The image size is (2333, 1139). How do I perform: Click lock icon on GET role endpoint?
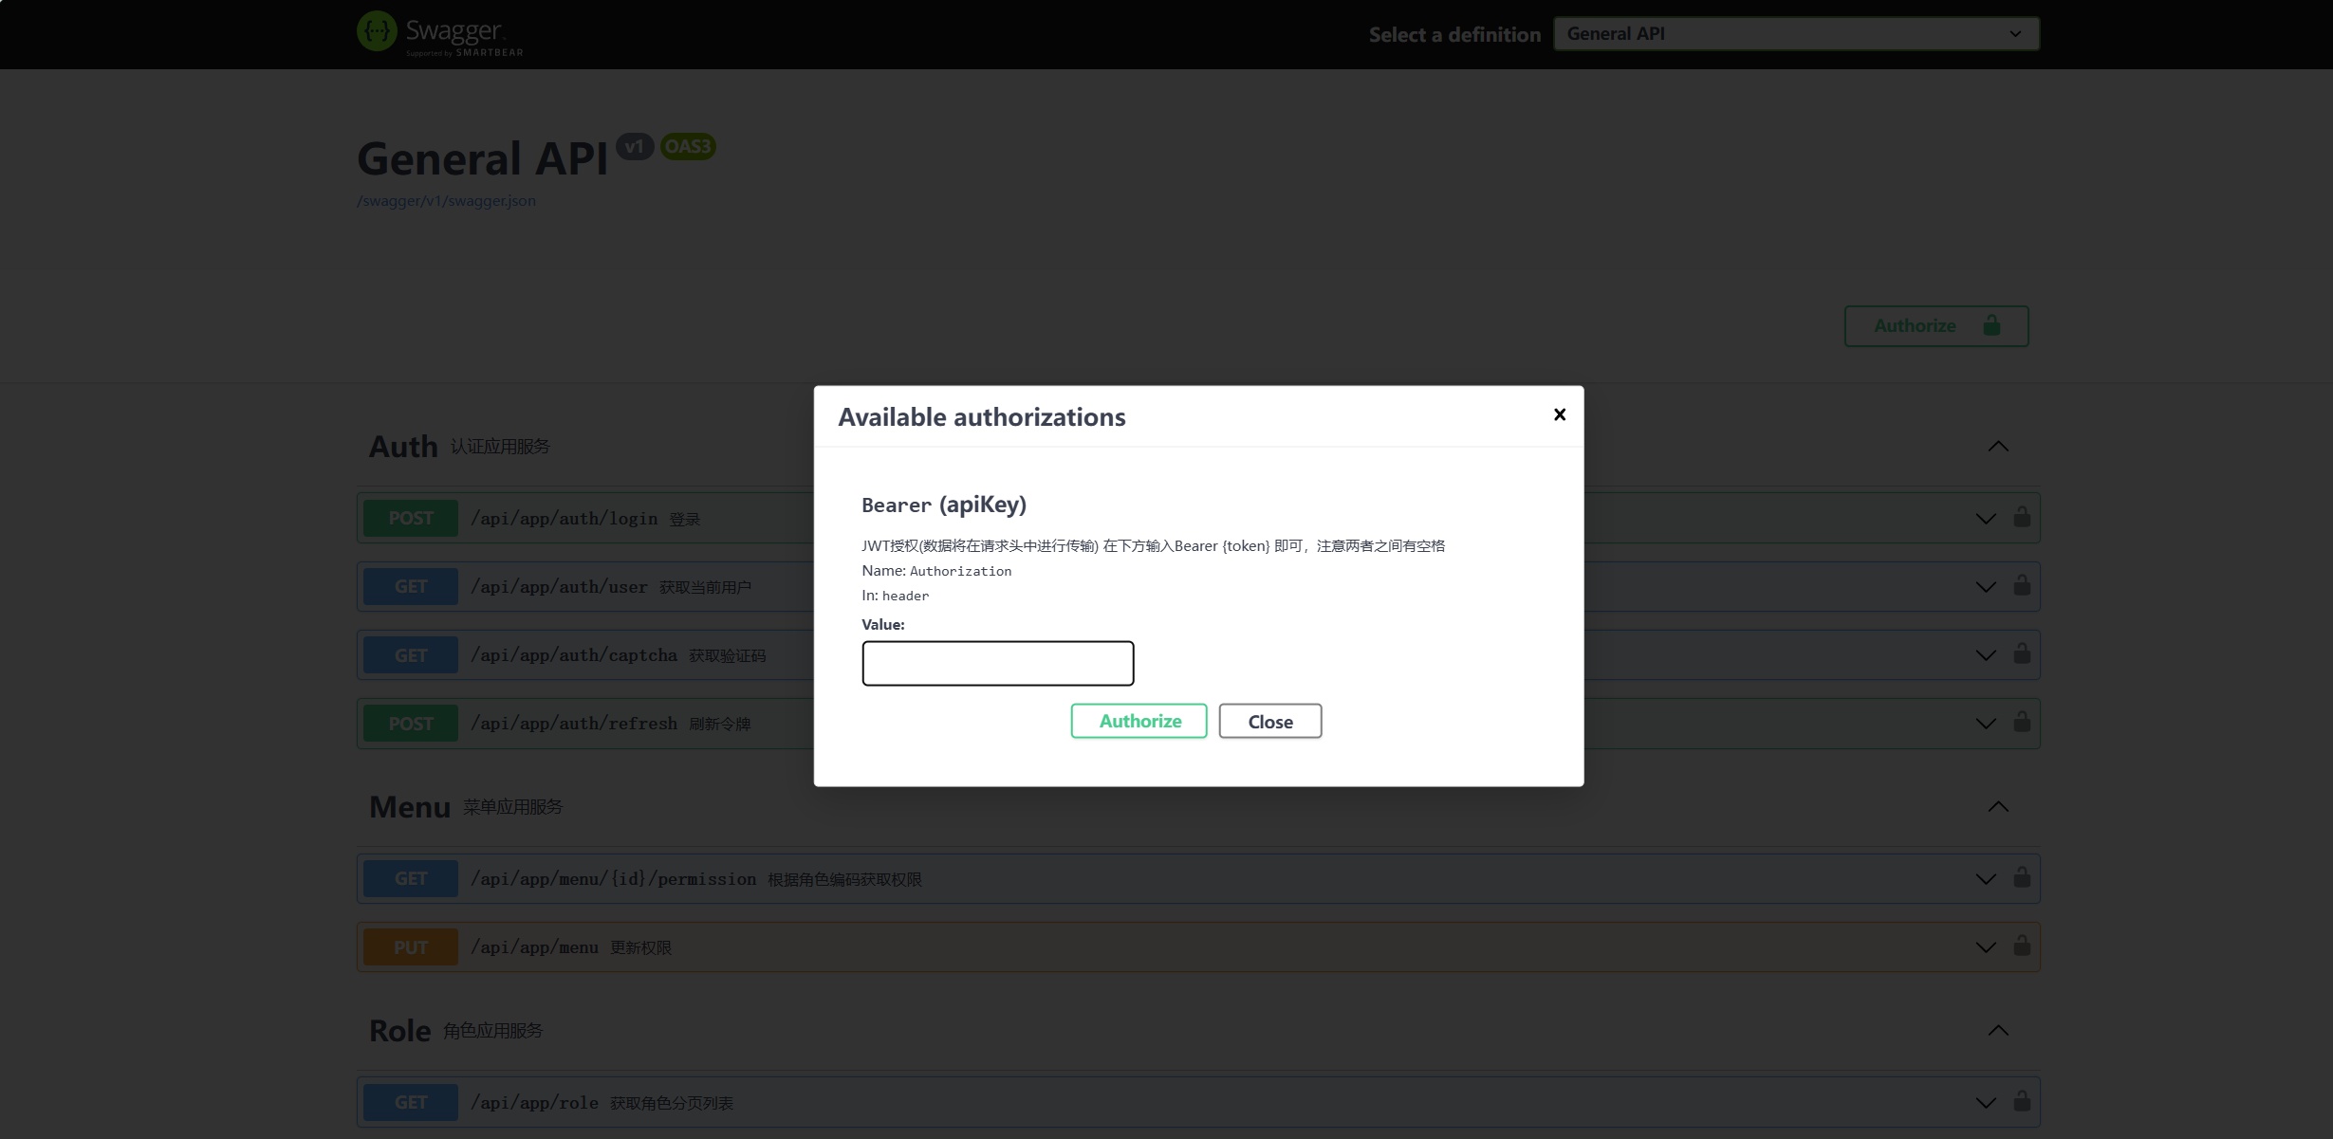[2022, 1101]
